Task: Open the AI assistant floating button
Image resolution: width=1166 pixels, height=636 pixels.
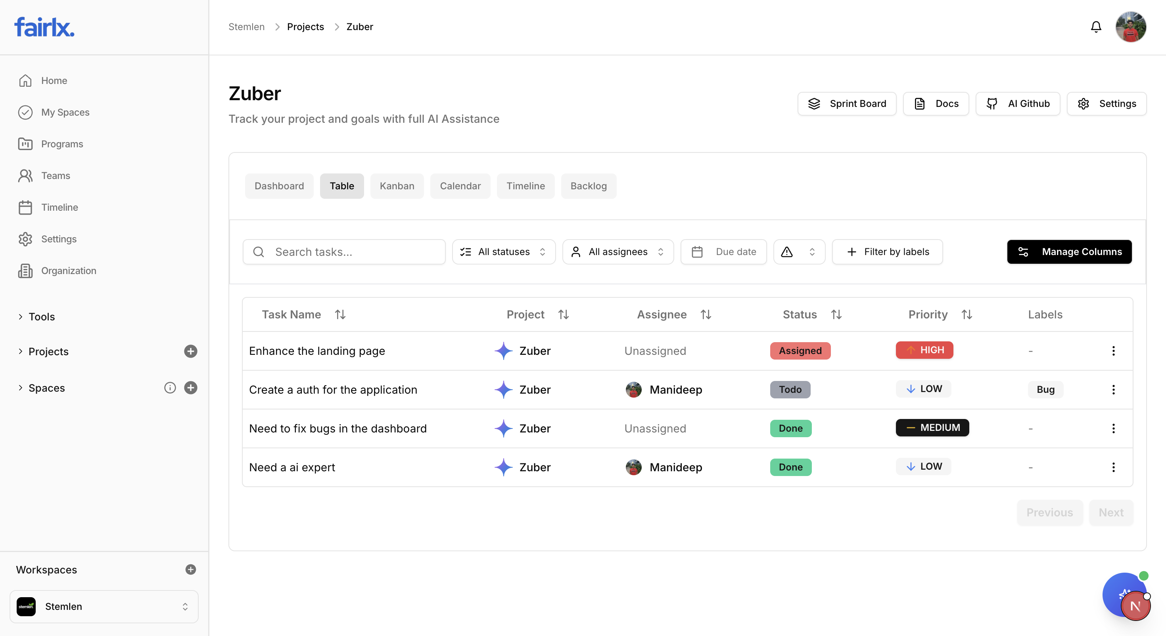Action: [x=1126, y=595]
